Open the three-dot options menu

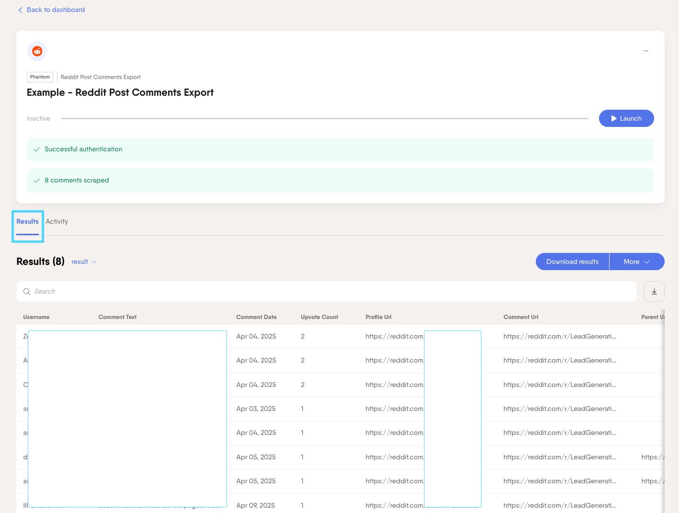pyautogui.click(x=645, y=51)
